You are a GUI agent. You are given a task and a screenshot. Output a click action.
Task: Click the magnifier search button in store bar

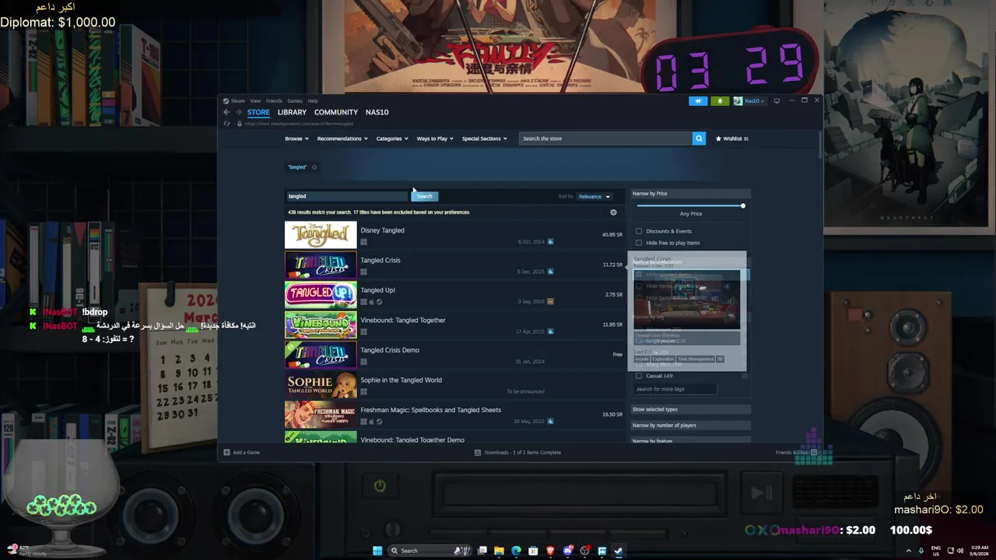[x=699, y=138]
